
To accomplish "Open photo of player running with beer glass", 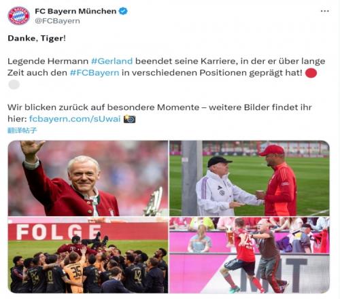I will click(250, 255).
